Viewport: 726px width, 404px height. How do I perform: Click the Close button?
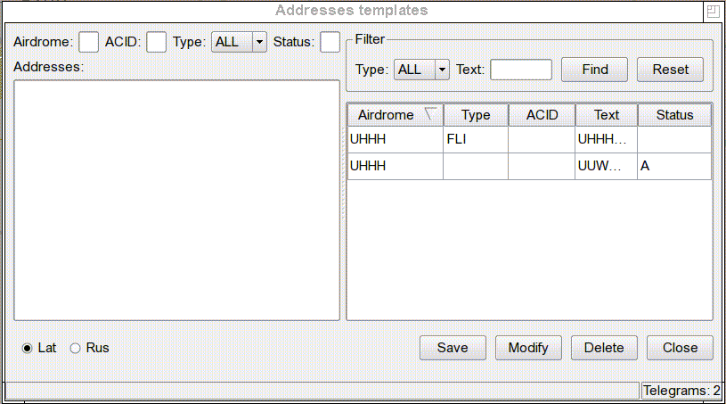click(680, 348)
